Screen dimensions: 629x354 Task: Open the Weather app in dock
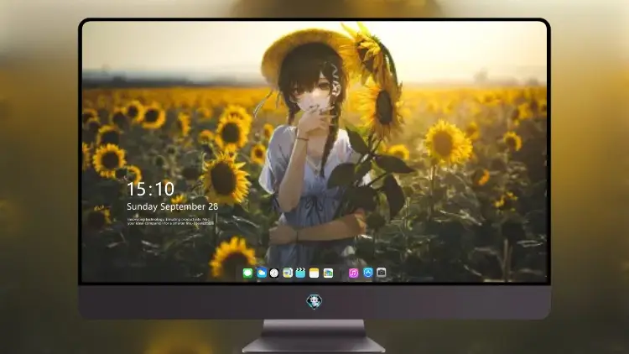click(x=261, y=273)
